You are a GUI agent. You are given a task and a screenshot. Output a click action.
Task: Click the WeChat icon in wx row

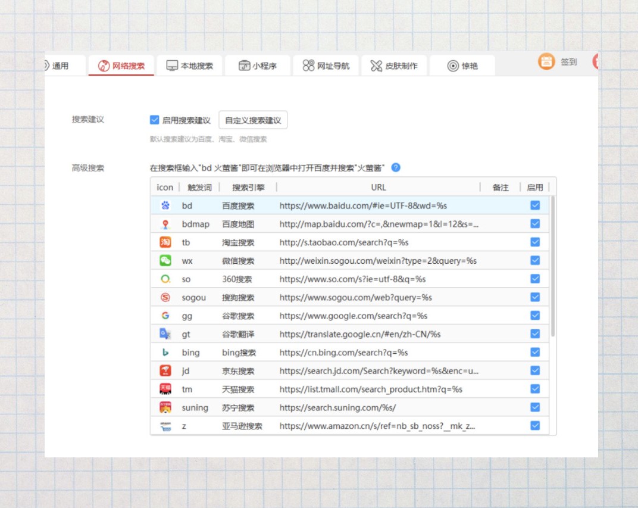165,261
